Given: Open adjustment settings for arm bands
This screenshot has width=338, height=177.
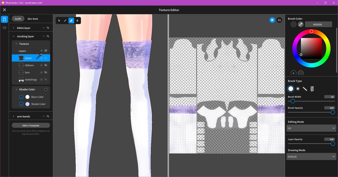Looking at the screenshot, I should click(48, 116).
